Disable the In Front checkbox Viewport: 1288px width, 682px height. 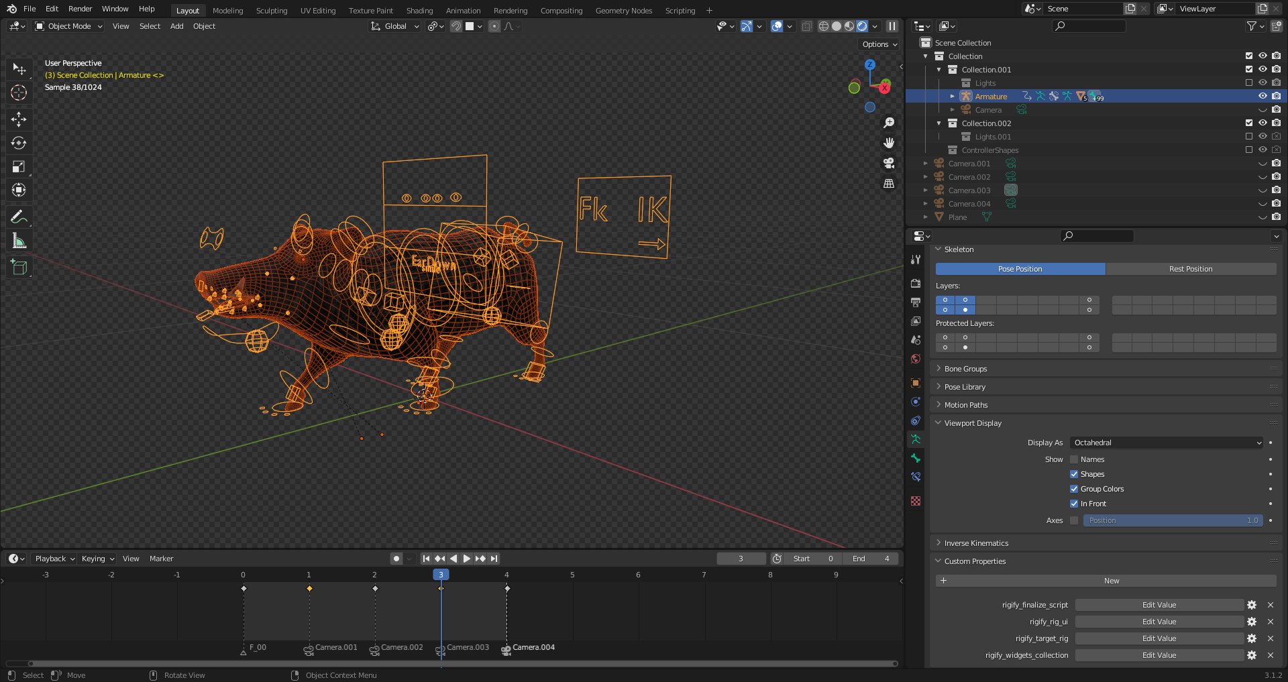pyautogui.click(x=1074, y=504)
